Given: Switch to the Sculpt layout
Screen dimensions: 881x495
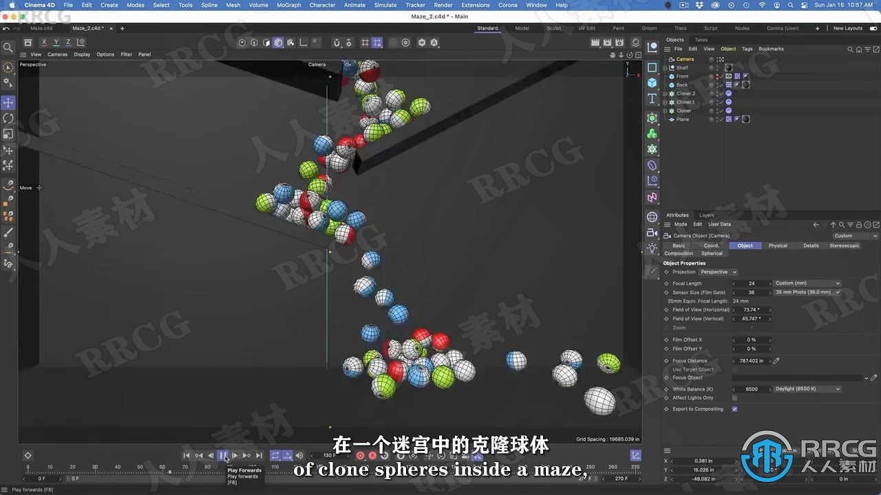Looking at the screenshot, I should tap(553, 28).
